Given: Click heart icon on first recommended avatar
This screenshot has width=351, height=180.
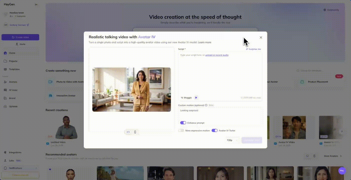Looking at the screenshot, I should [x=50, y=169].
